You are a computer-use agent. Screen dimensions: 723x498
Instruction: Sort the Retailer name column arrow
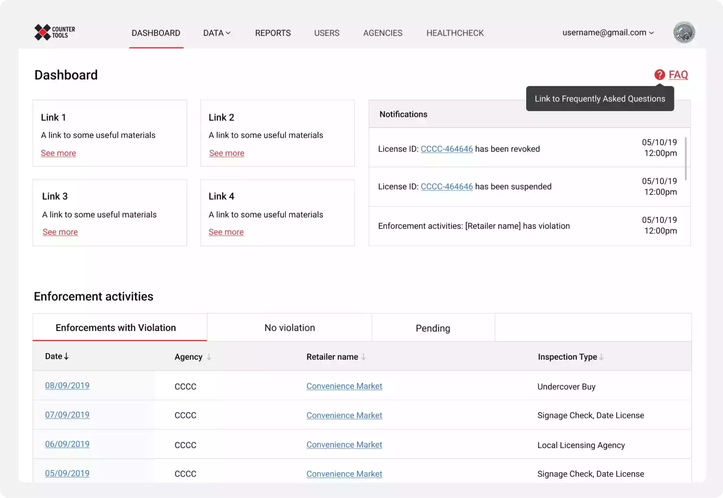pyautogui.click(x=364, y=357)
